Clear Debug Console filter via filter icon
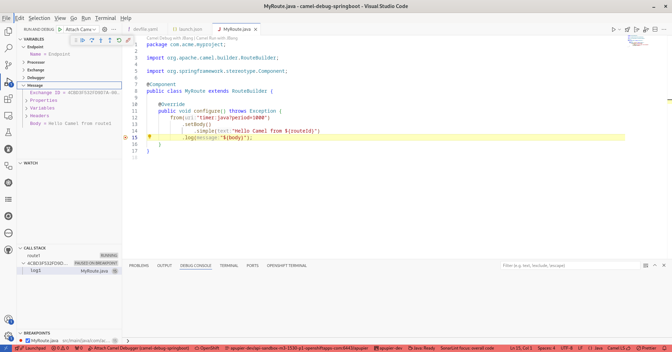 point(646,265)
